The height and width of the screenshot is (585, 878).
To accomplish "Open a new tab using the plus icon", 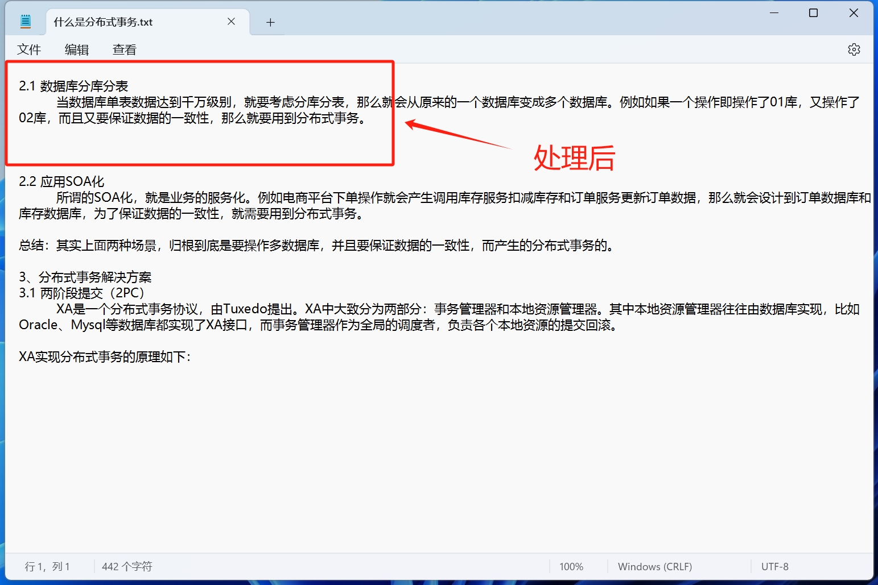I will (270, 22).
